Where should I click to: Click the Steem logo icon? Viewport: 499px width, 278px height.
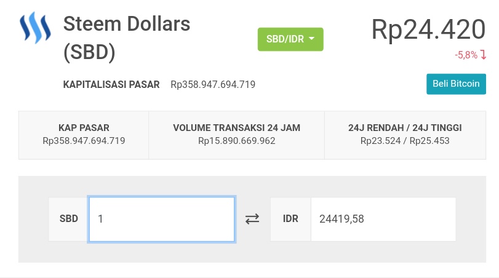pos(35,28)
